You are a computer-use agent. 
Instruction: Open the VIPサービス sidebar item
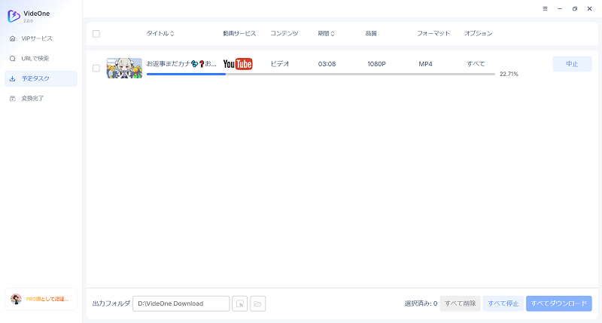41,38
